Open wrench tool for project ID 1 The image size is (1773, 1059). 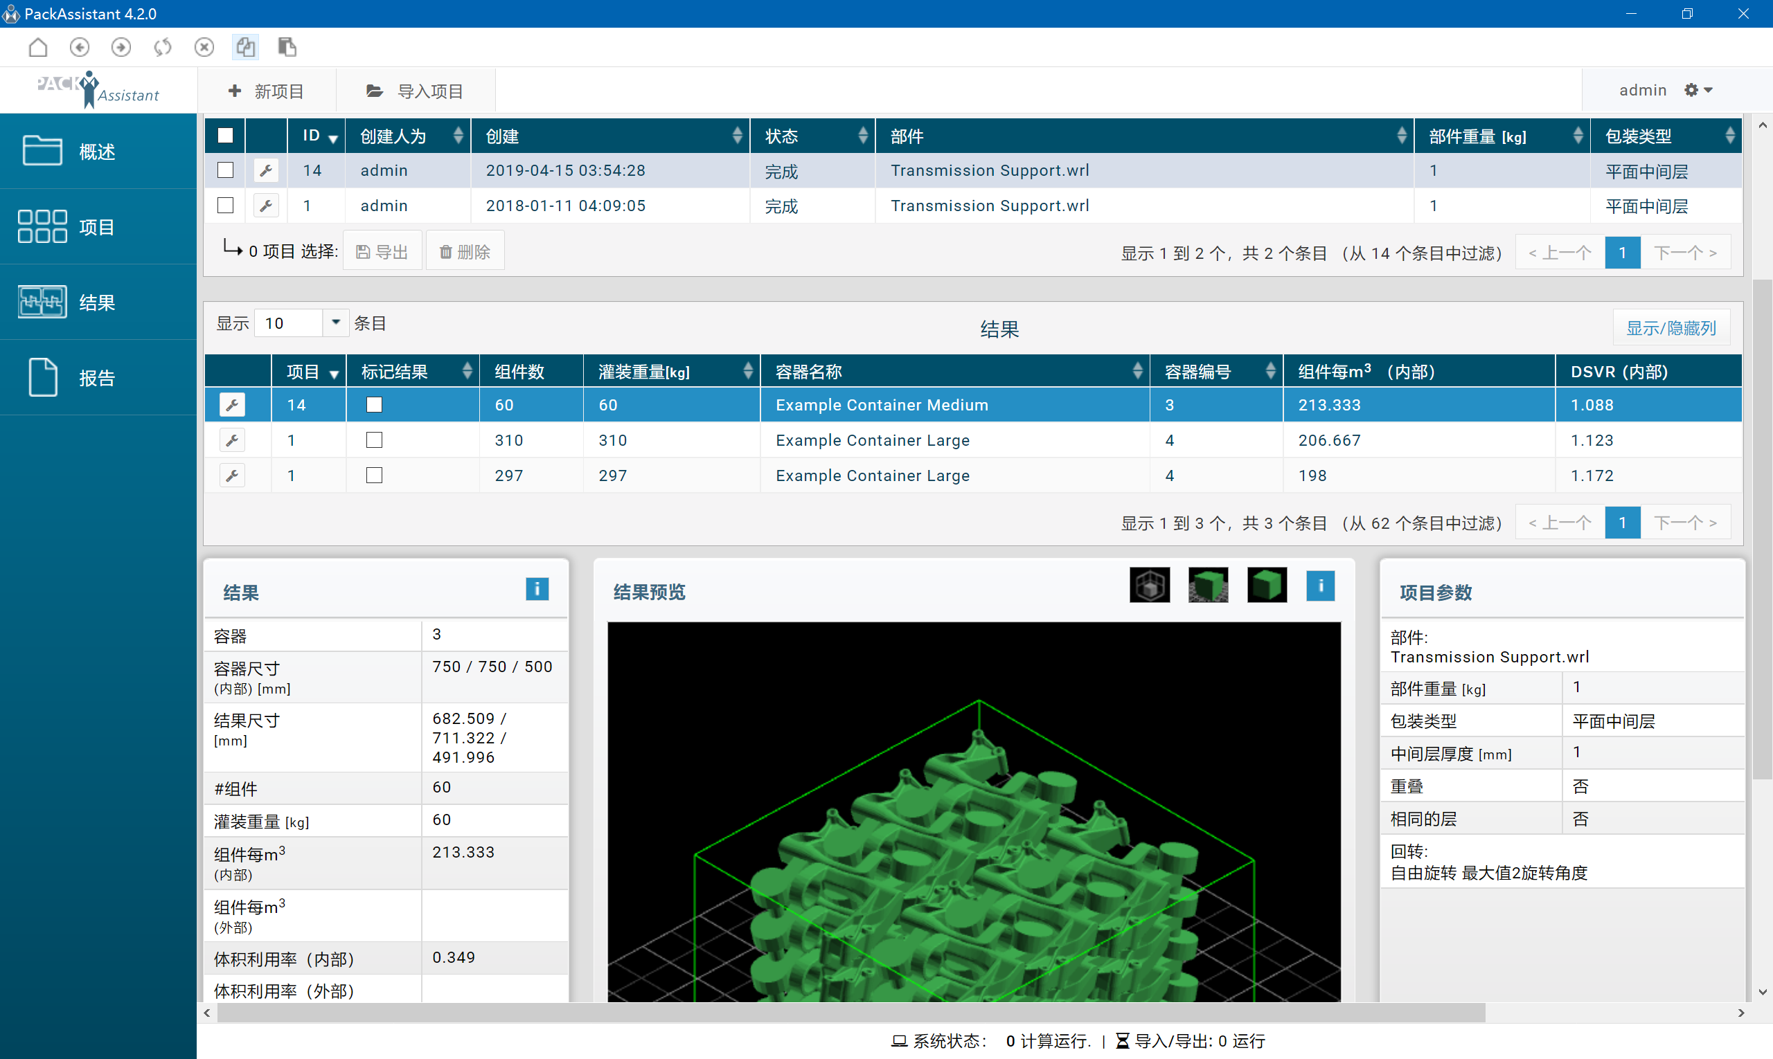pyautogui.click(x=266, y=206)
